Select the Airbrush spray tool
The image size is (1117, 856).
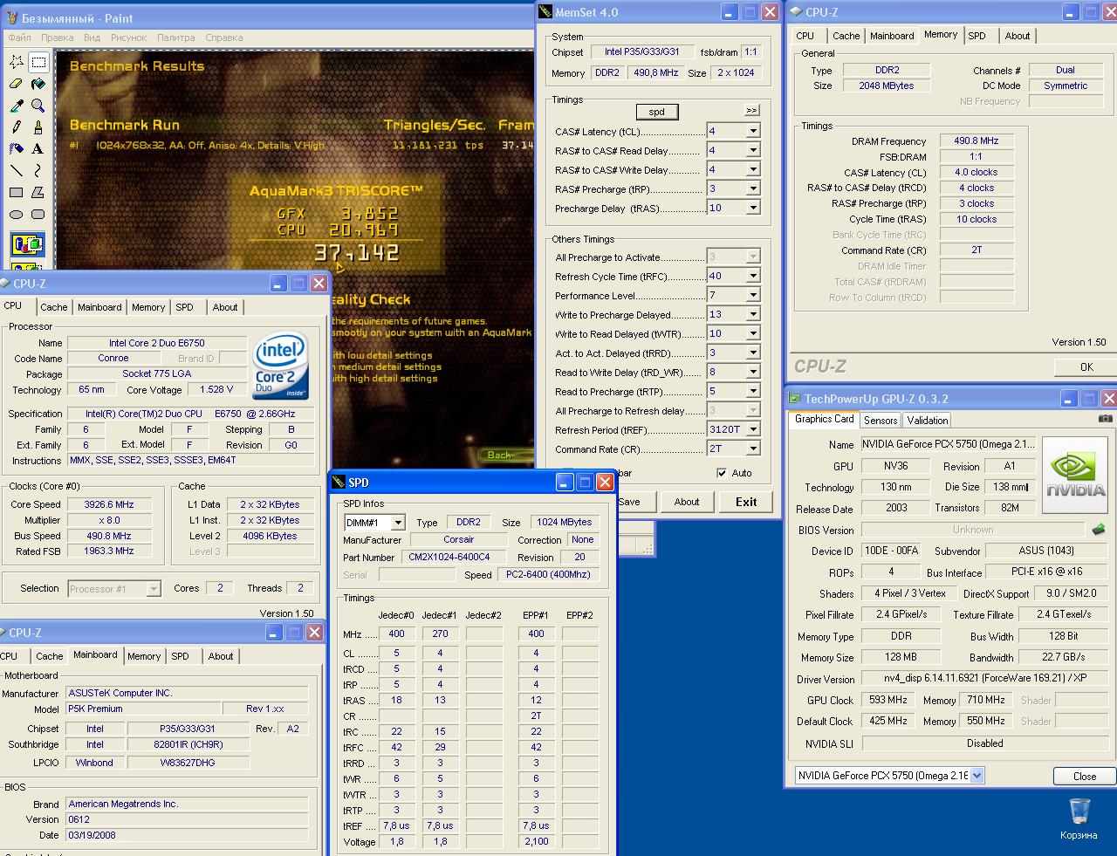coord(17,149)
